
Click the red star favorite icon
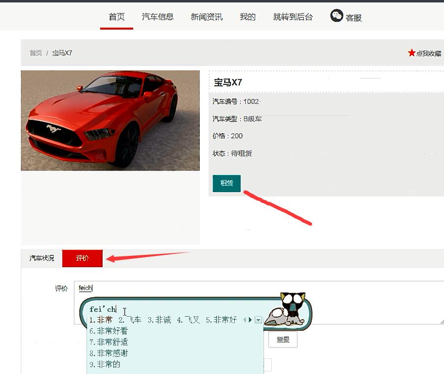pyautogui.click(x=412, y=52)
